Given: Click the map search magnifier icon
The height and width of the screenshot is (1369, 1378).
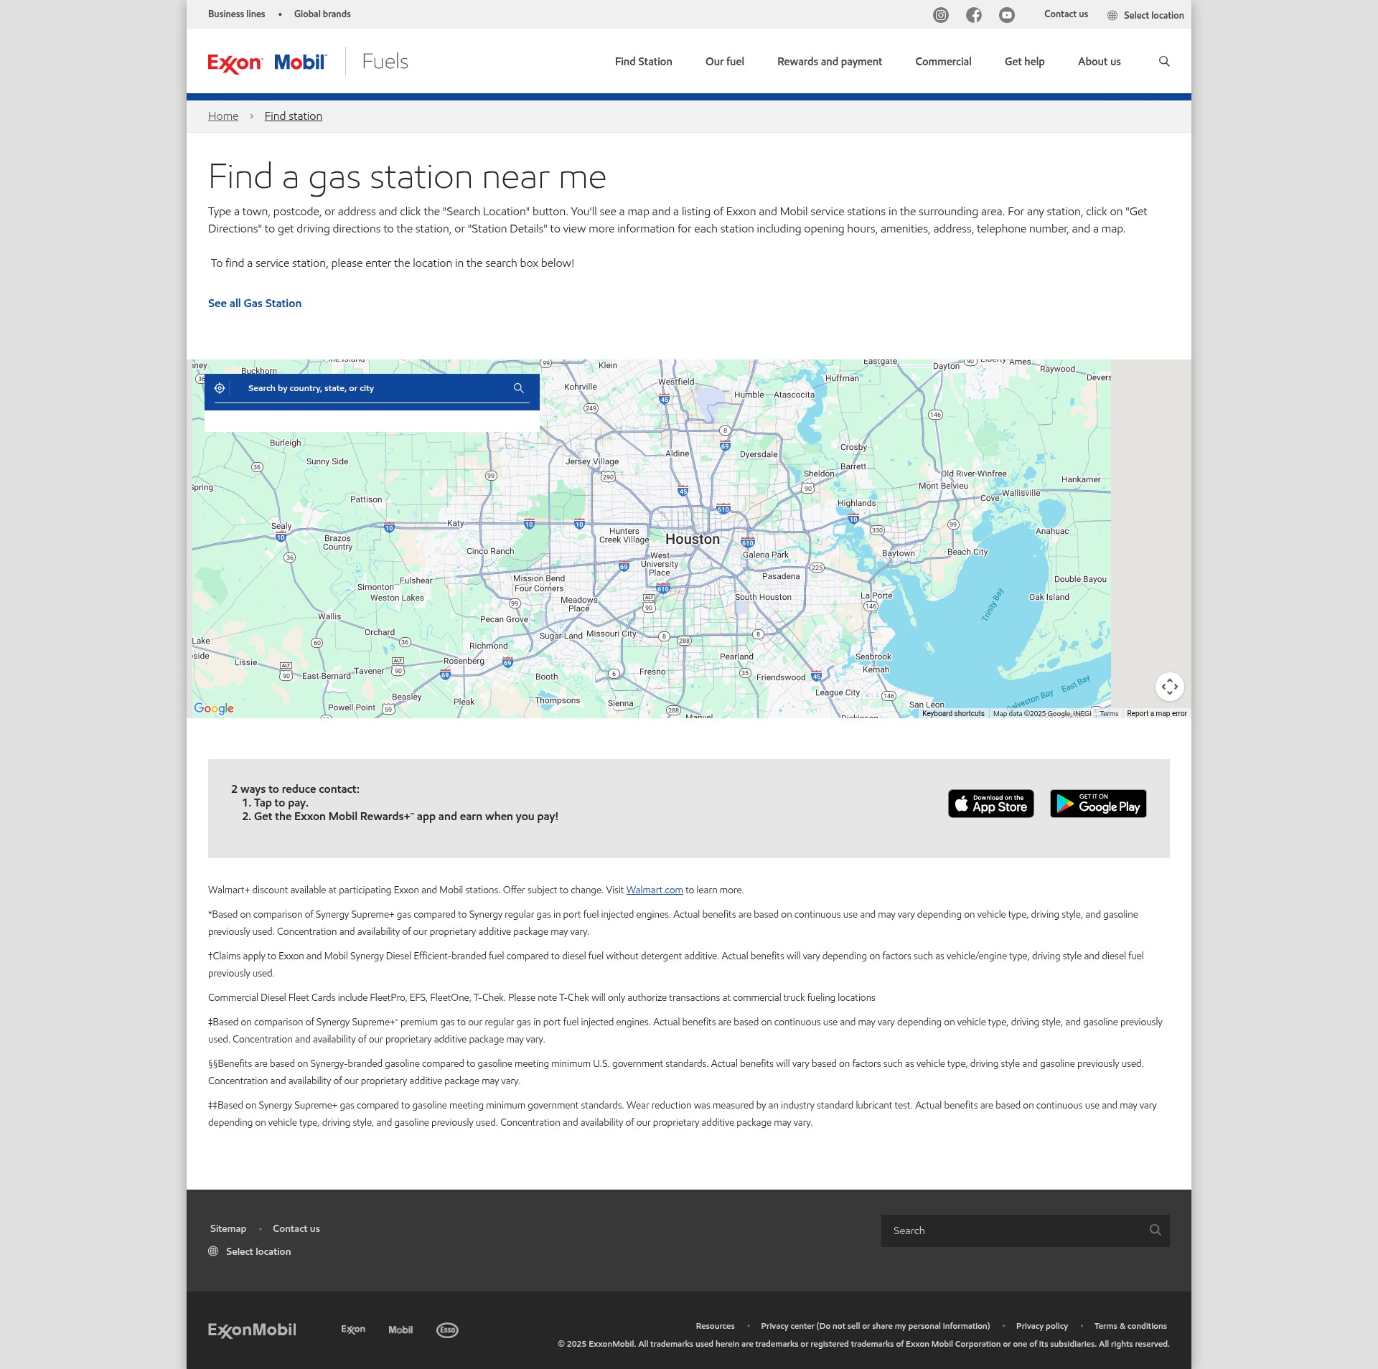Looking at the screenshot, I should pyautogui.click(x=518, y=388).
